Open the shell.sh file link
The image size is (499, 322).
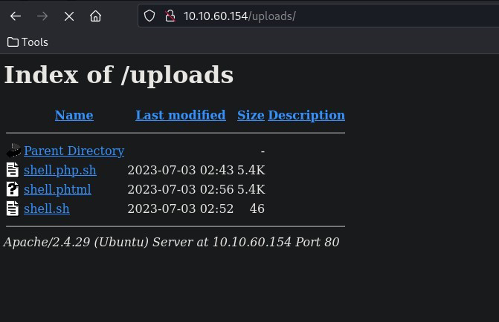pos(46,208)
